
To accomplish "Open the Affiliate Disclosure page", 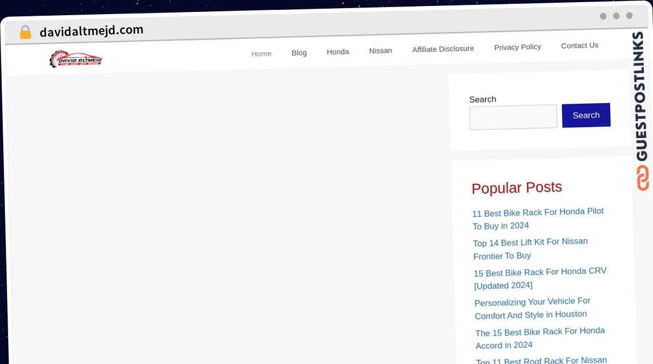I will (443, 49).
